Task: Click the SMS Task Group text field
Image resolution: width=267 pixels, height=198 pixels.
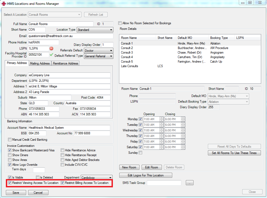Action: click(x=164, y=183)
